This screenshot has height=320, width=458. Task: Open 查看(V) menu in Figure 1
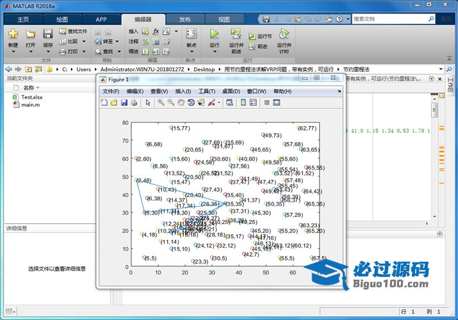(x=159, y=92)
